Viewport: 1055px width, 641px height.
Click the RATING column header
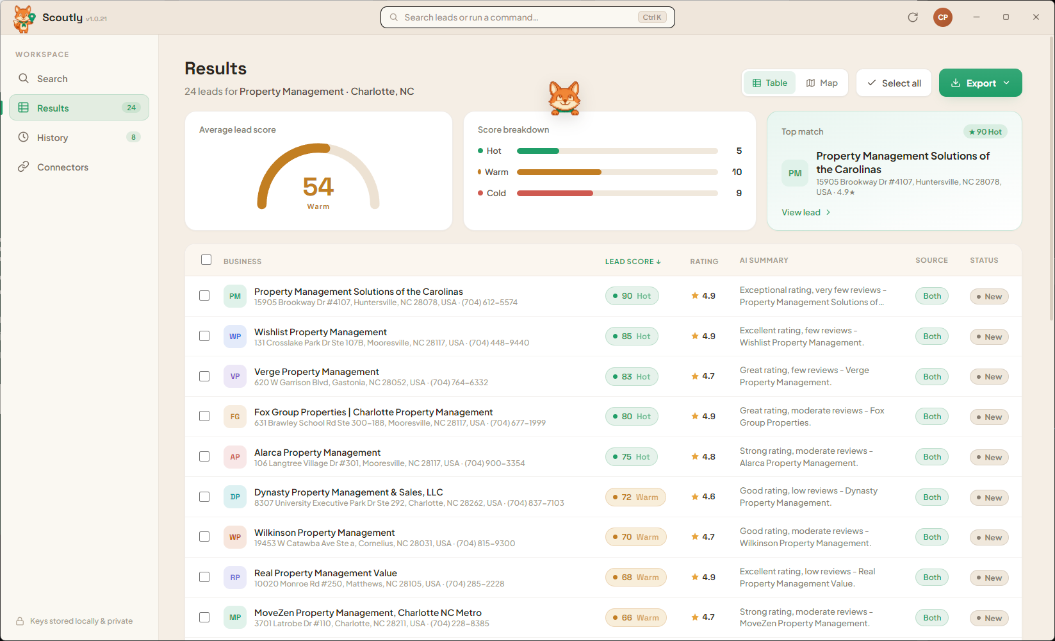click(704, 262)
